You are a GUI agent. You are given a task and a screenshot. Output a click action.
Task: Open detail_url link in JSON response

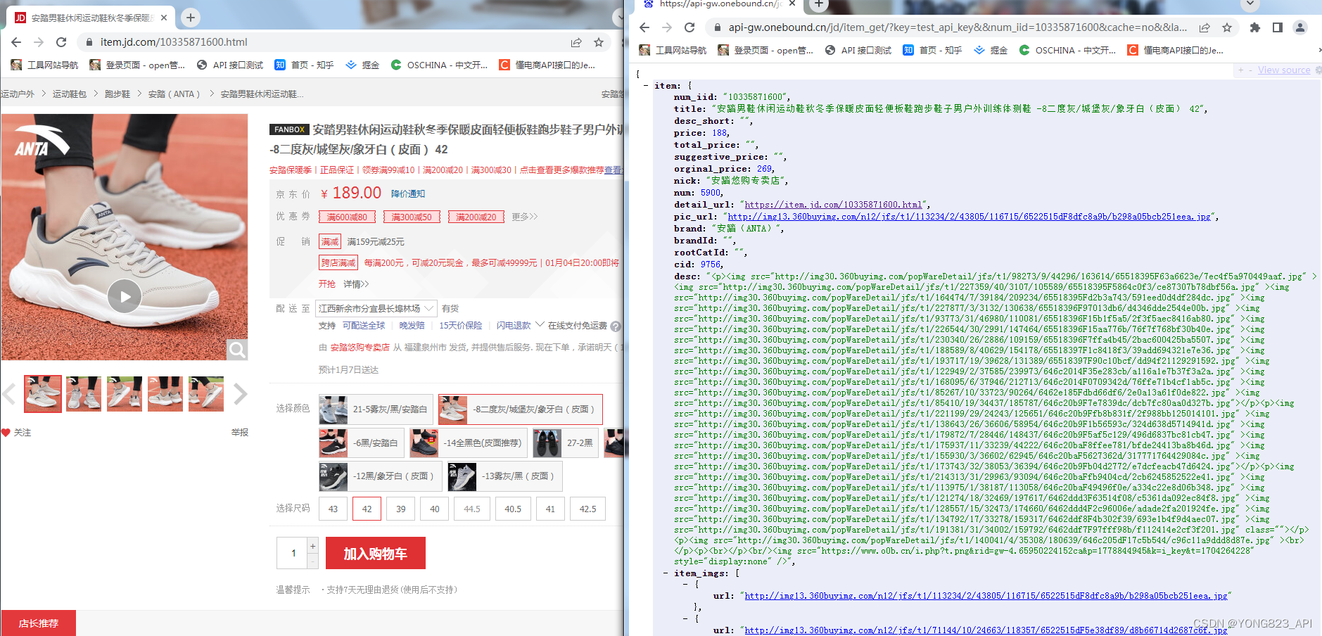click(x=834, y=205)
